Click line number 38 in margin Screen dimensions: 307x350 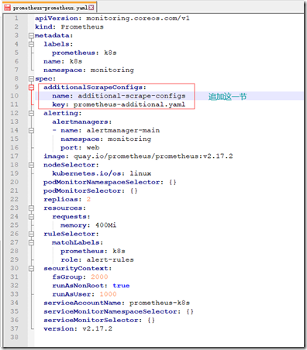click(x=15, y=338)
